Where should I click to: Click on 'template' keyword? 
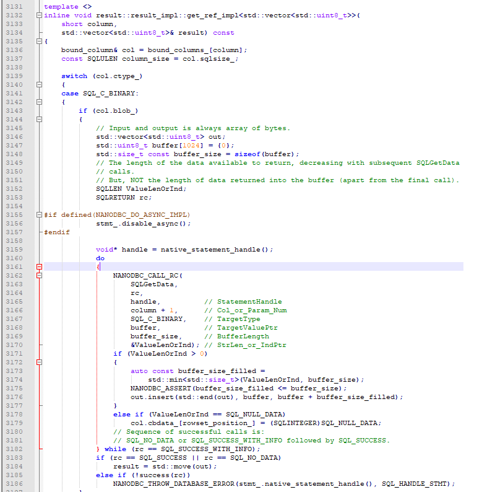point(61,7)
